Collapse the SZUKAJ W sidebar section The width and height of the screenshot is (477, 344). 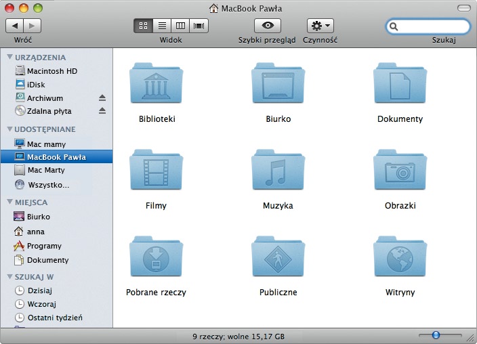(9, 276)
